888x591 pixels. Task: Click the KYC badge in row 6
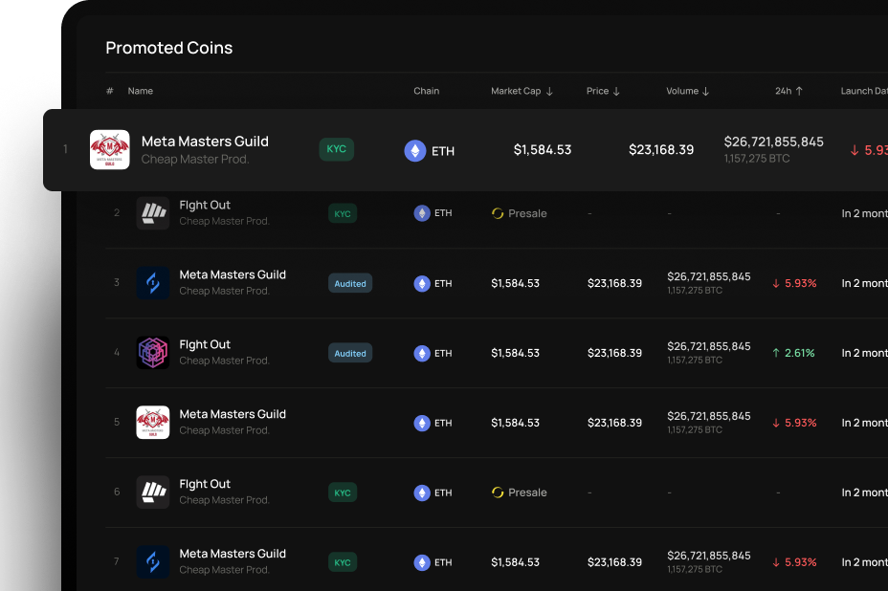pos(343,492)
